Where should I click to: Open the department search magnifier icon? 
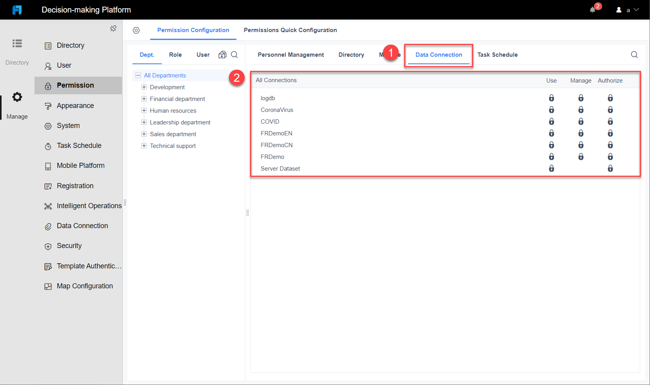pyautogui.click(x=234, y=55)
